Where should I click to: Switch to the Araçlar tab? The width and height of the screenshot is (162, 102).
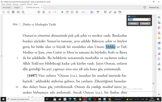coord(17,7)
